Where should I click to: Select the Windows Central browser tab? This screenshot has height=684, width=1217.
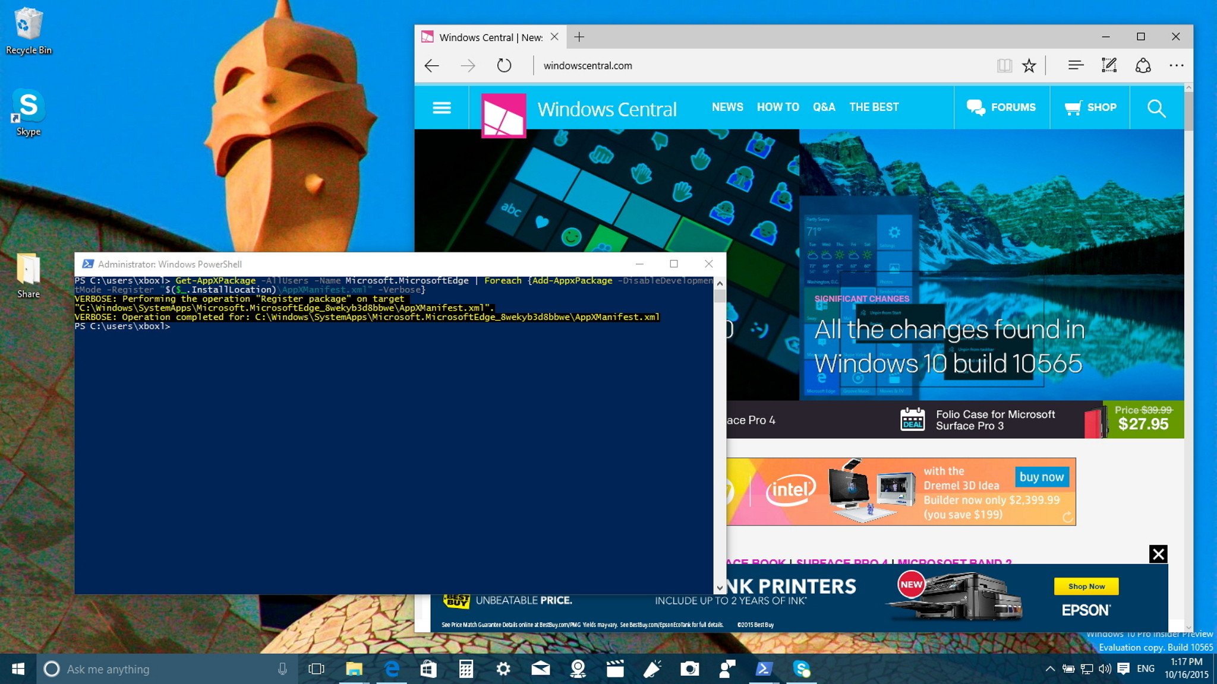point(490,37)
